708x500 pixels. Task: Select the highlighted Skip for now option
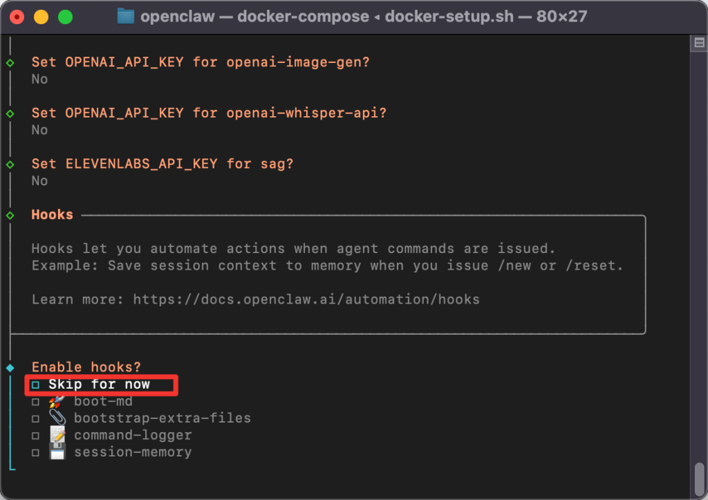(x=100, y=384)
